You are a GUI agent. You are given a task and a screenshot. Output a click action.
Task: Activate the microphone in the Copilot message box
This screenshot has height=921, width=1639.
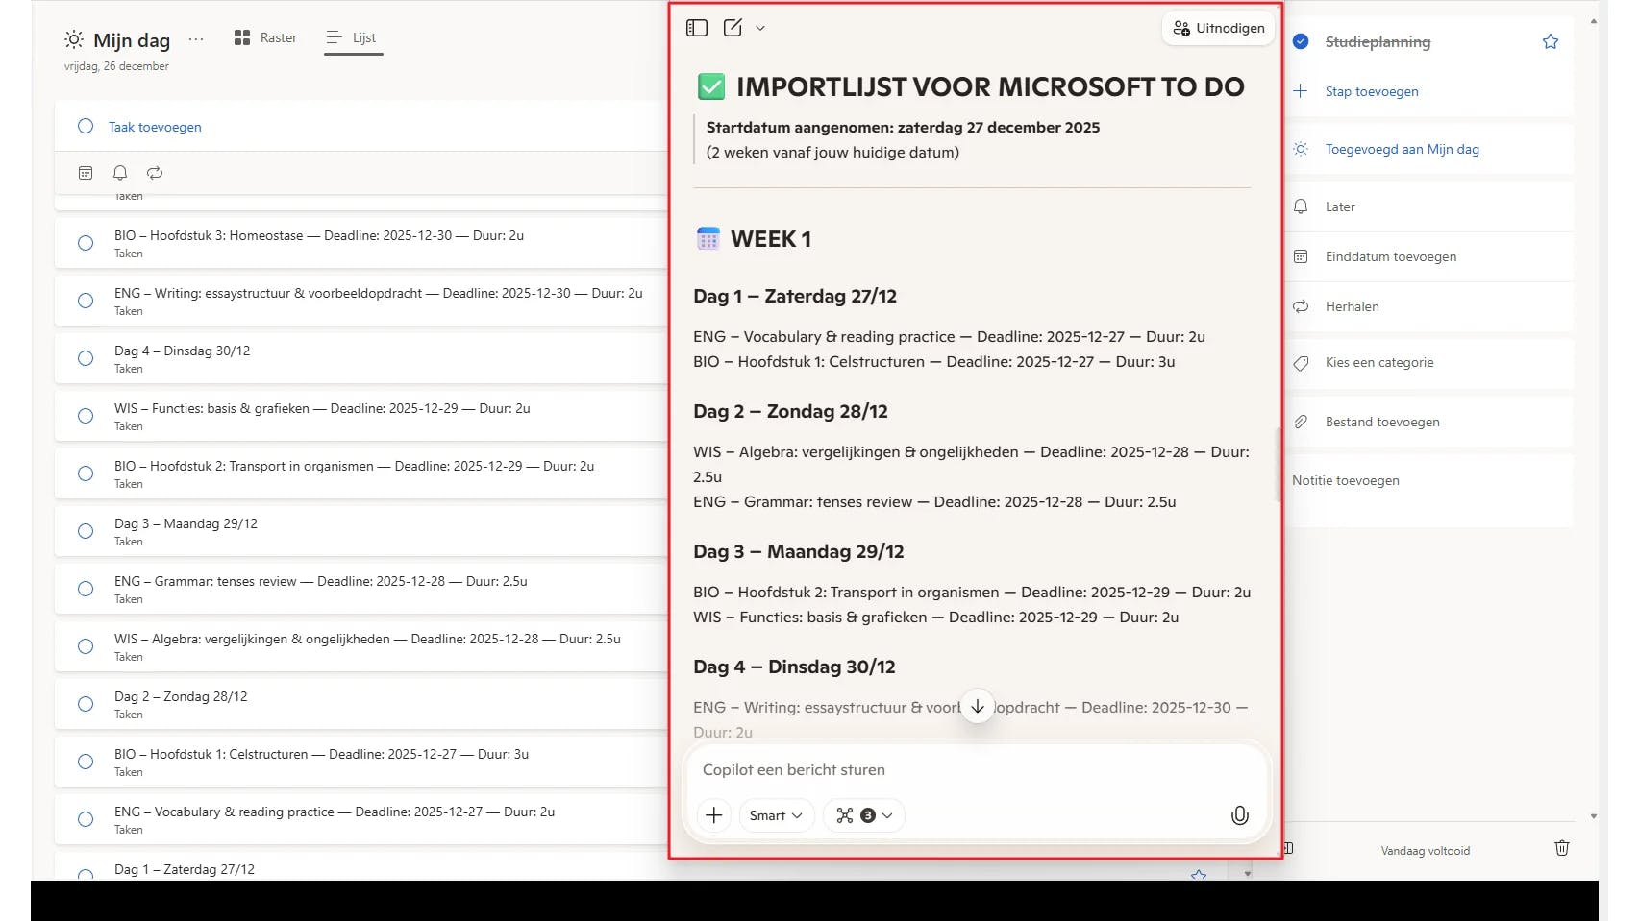[x=1240, y=815]
